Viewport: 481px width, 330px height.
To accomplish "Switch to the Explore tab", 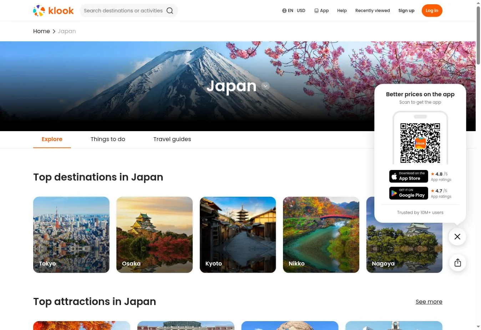I will pyautogui.click(x=52, y=139).
